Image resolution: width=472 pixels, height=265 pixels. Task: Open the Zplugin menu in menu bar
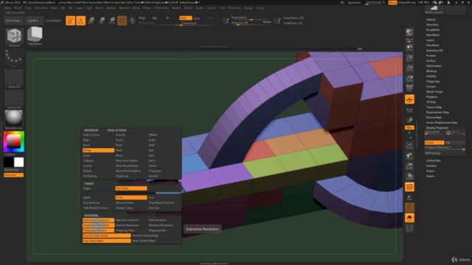click(249, 8)
